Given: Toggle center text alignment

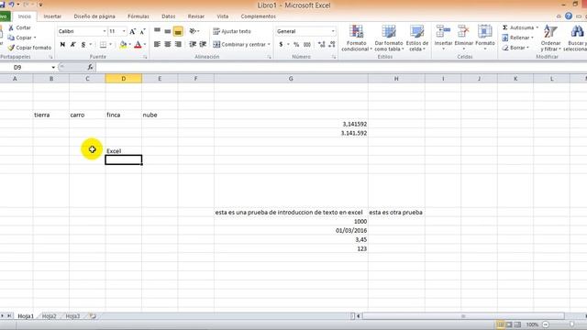Looking at the screenshot, I should 168,45.
